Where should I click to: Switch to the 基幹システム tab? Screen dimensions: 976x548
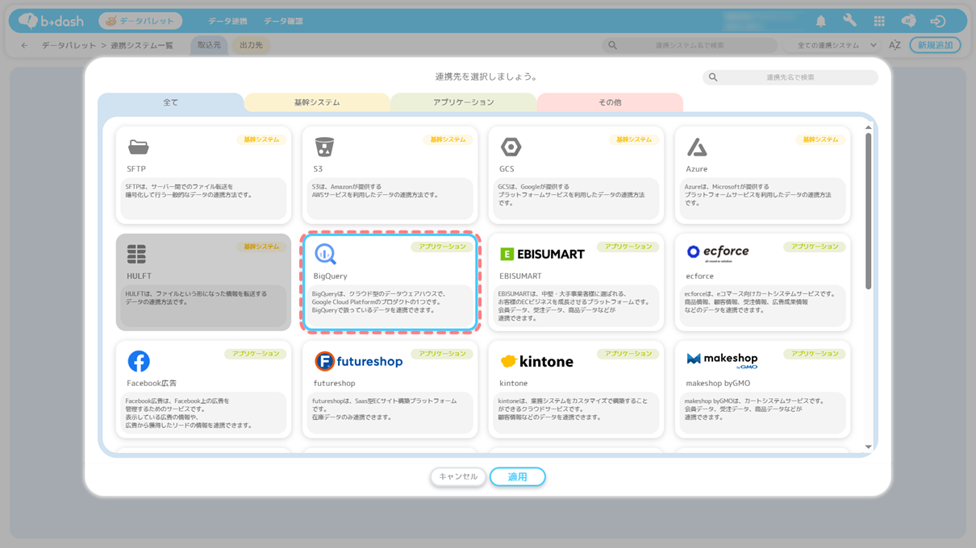pos(317,102)
